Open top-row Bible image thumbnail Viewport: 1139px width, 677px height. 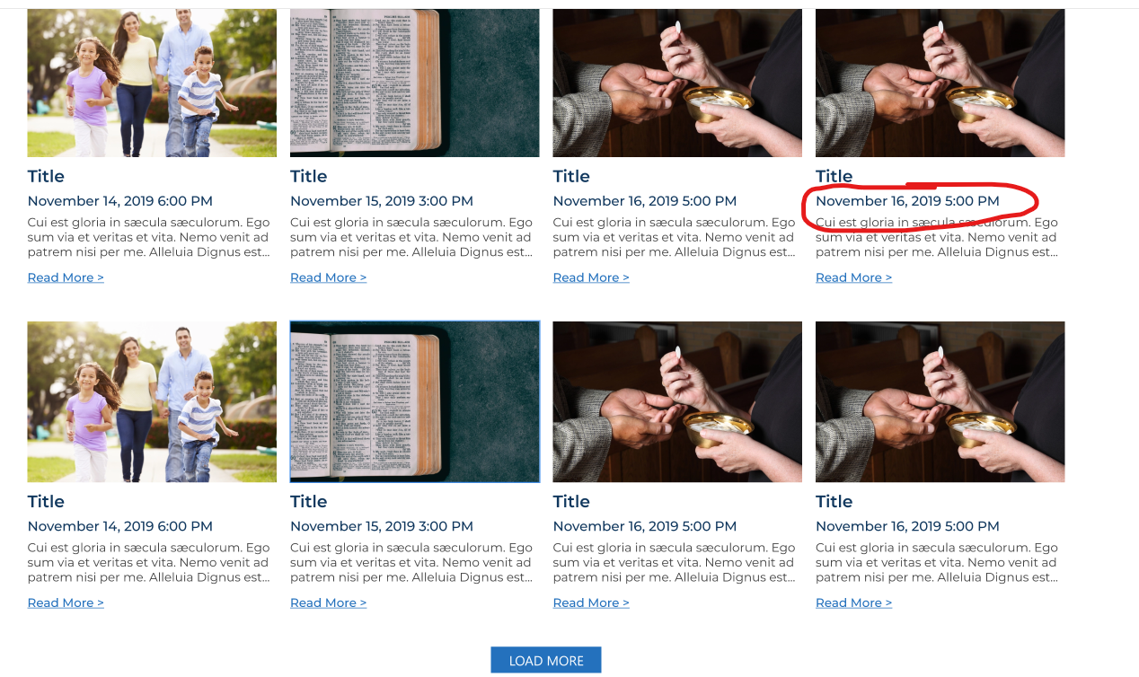(x=414, y=83)
